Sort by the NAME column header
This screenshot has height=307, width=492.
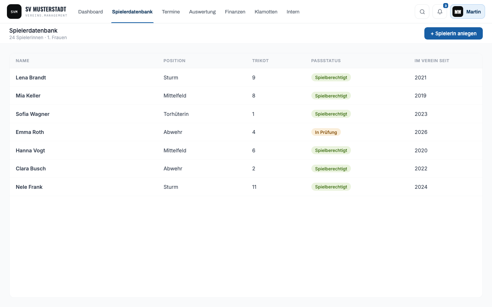coord(22,61)
